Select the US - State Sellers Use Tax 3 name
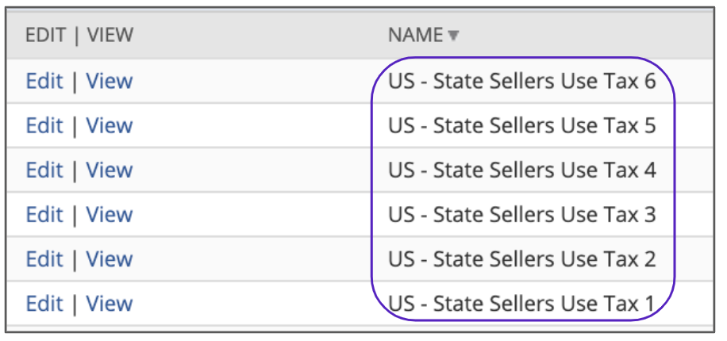 tap(521, 214)
